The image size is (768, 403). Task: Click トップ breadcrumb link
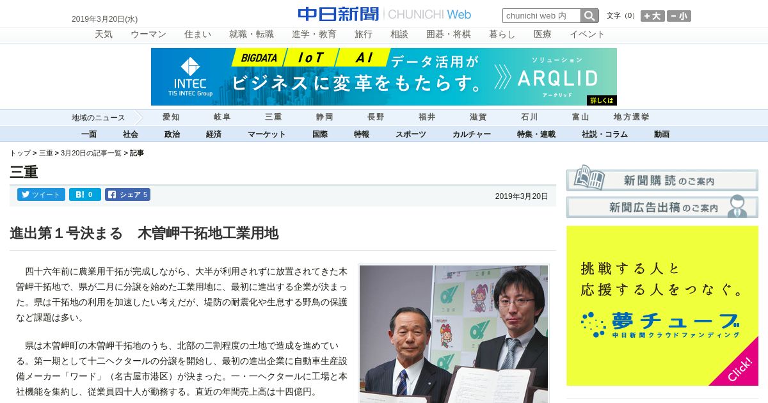pos(20,154)
